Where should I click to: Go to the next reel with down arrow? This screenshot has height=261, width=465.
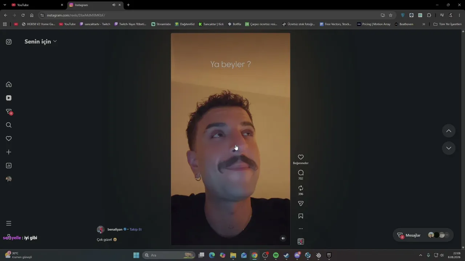[449, 148]
